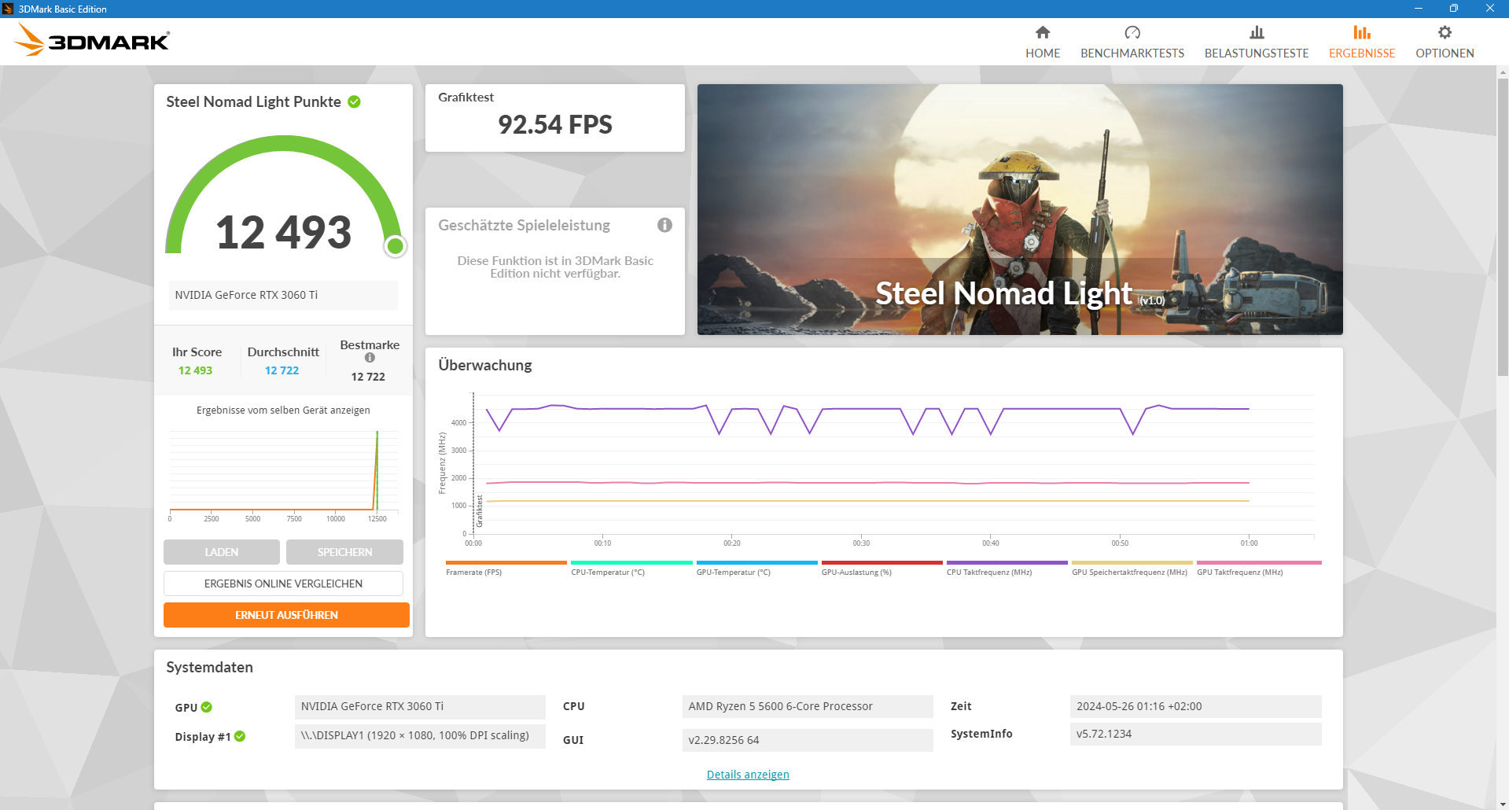Viewport: 1509px width, 810px height.
Task: Click the info icon under Bestmarke
Action: coord(369,356)
